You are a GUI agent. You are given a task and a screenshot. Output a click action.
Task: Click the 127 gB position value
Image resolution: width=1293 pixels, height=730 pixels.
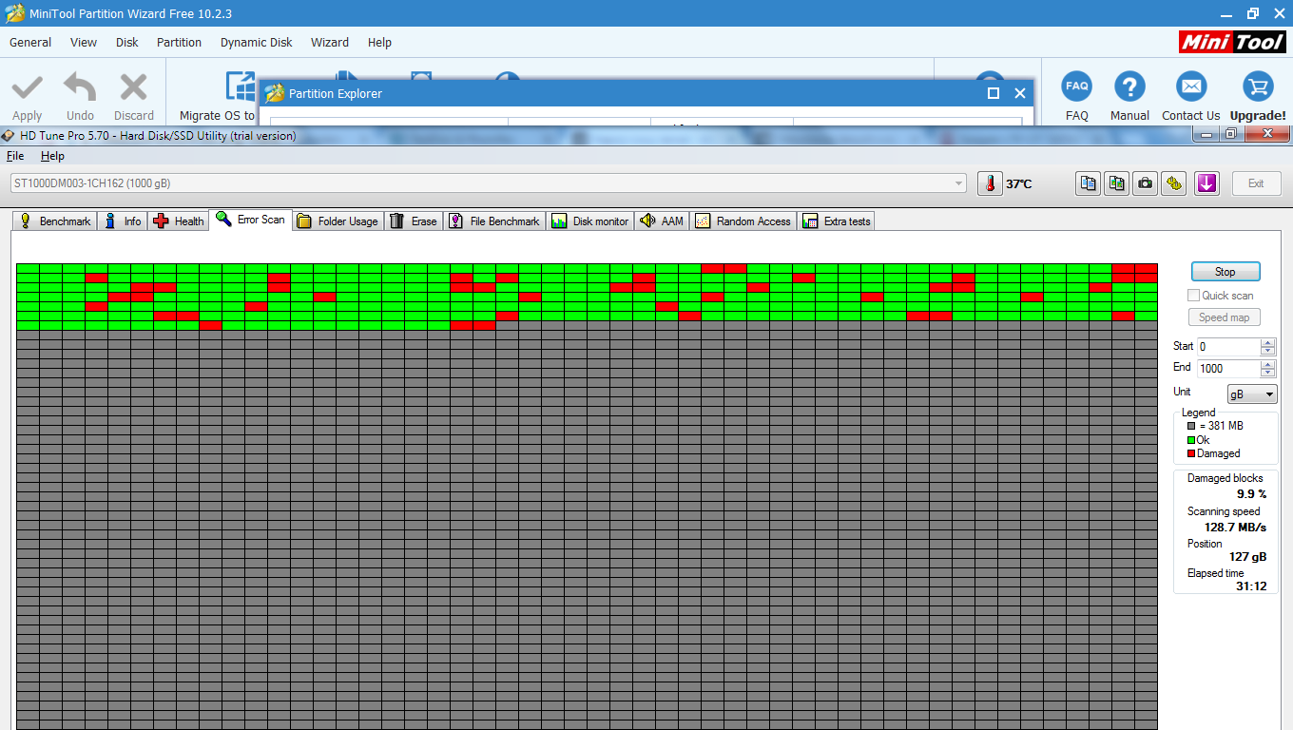pyautogui.click(x=1248, y=557)
